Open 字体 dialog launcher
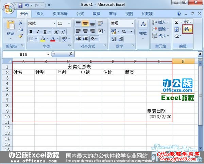The image size is (204, 164). (70, 45)
